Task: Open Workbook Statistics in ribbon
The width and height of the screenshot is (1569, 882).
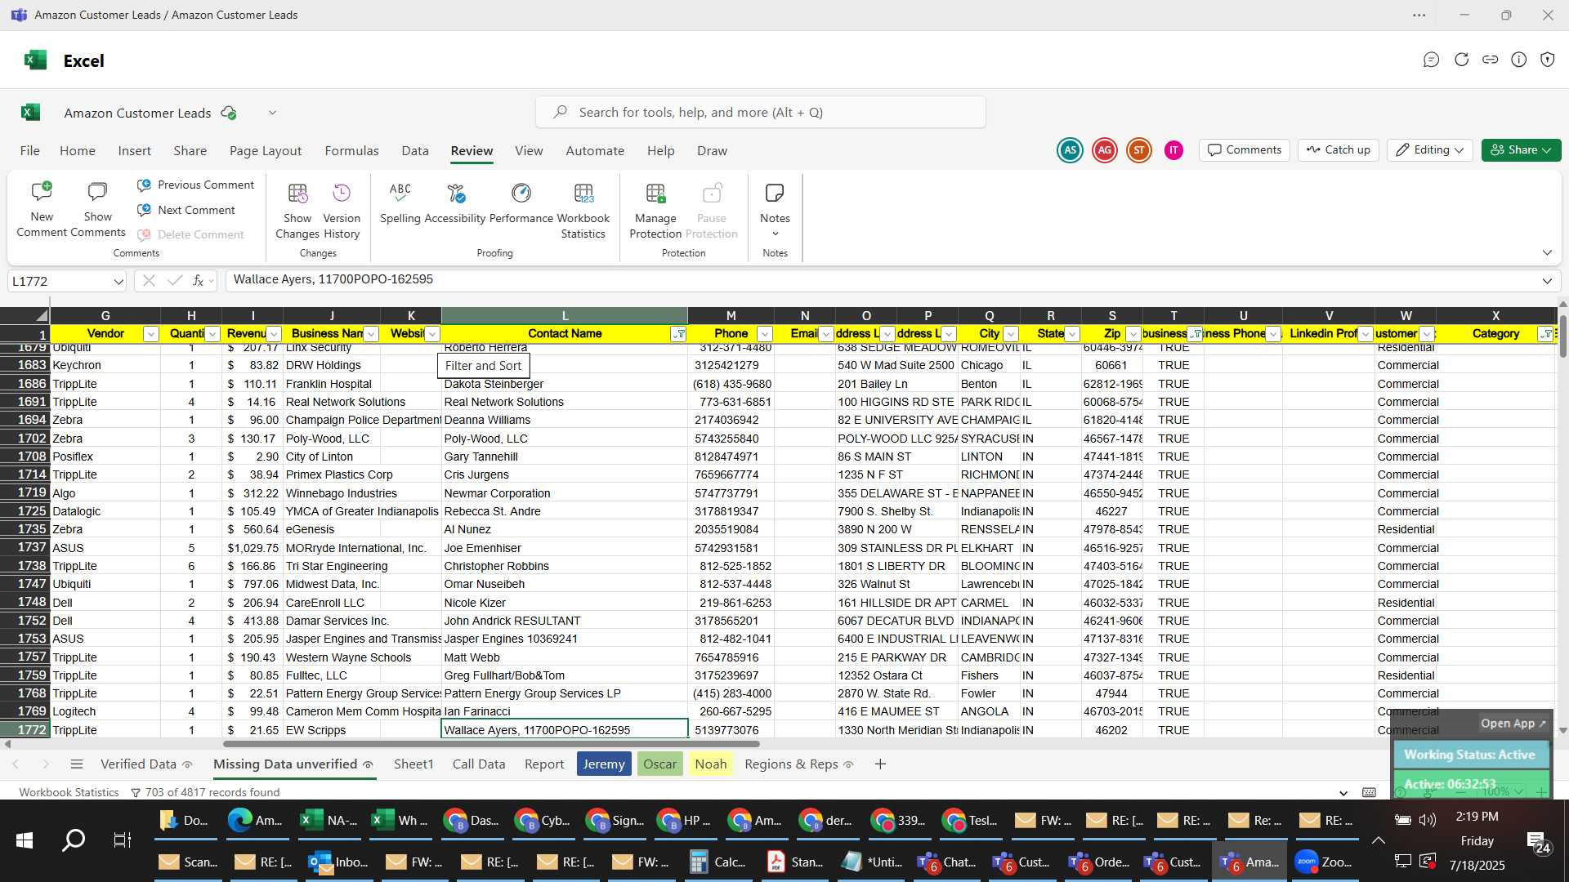Action: 583,211
